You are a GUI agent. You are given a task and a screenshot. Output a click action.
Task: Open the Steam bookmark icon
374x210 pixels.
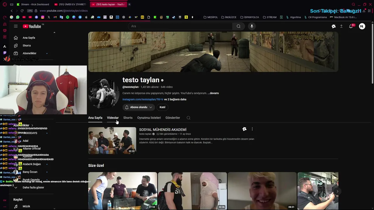174,17
